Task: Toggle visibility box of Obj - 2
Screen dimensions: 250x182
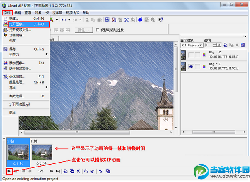Action: [191, 55]
